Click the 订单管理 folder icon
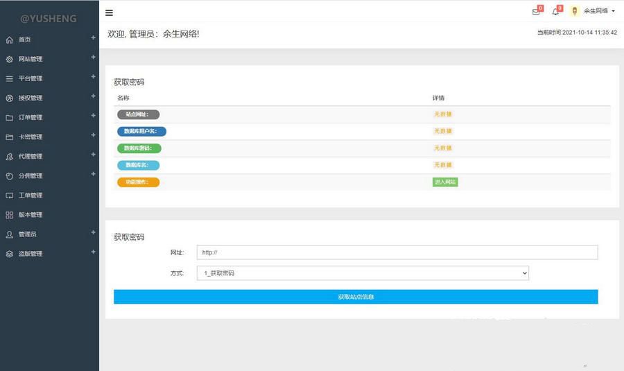This screenshot has height=371, width=624. 10,118
